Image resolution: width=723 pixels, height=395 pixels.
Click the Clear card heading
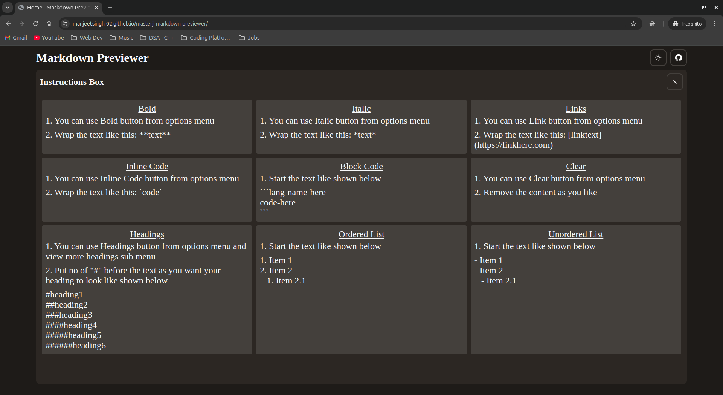576,166
